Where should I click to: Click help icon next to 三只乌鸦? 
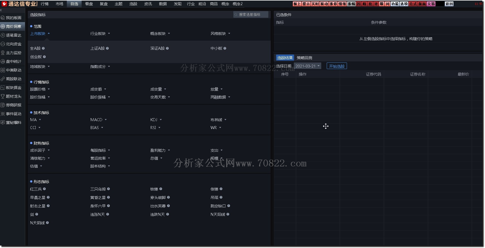(x=108, y=189)
